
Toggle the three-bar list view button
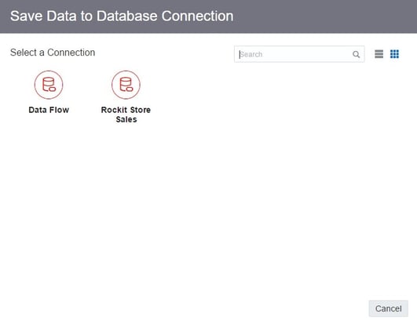[379, 54]
